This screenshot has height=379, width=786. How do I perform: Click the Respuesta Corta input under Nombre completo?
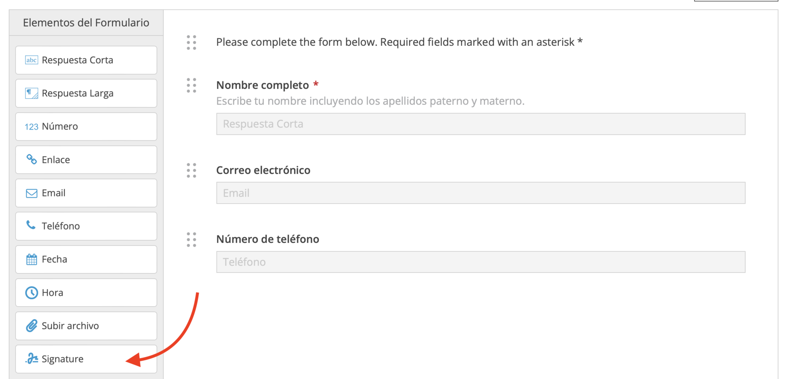(x=481, y=124)
